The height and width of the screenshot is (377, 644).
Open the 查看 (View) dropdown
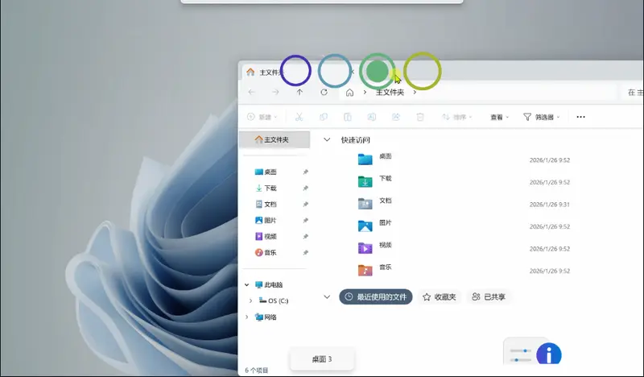[x=499, y=117]
